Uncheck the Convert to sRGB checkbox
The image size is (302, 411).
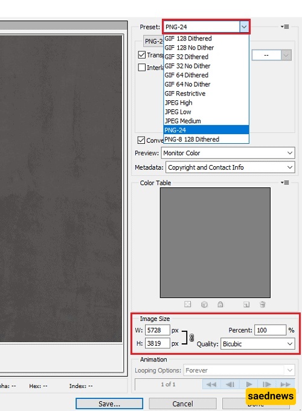[141, 140]
